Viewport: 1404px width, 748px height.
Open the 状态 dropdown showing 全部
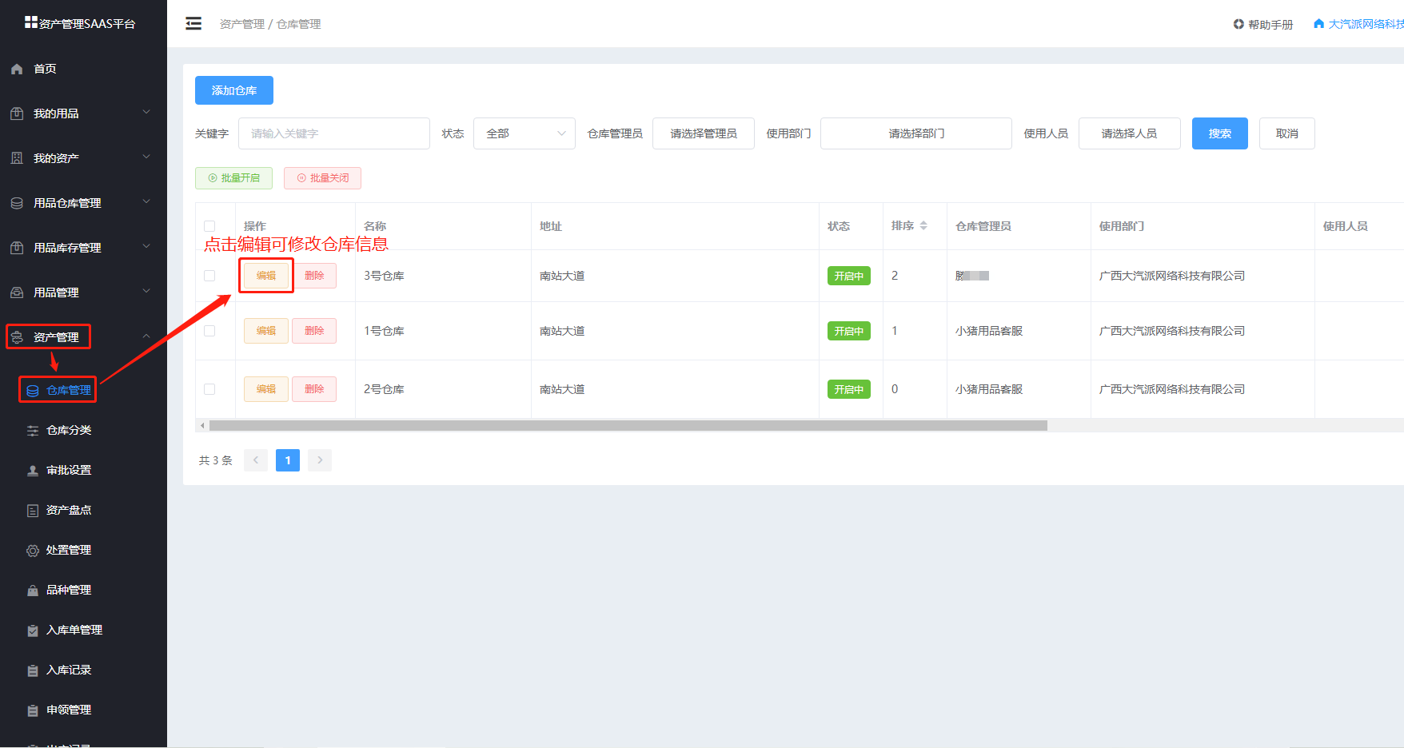(x=524, y=133)
